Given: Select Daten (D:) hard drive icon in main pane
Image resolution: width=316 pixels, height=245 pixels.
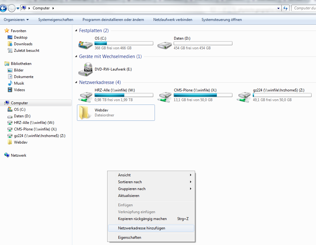Looking at the screenshot, I should pyautogui.click(x=165, y=45).
